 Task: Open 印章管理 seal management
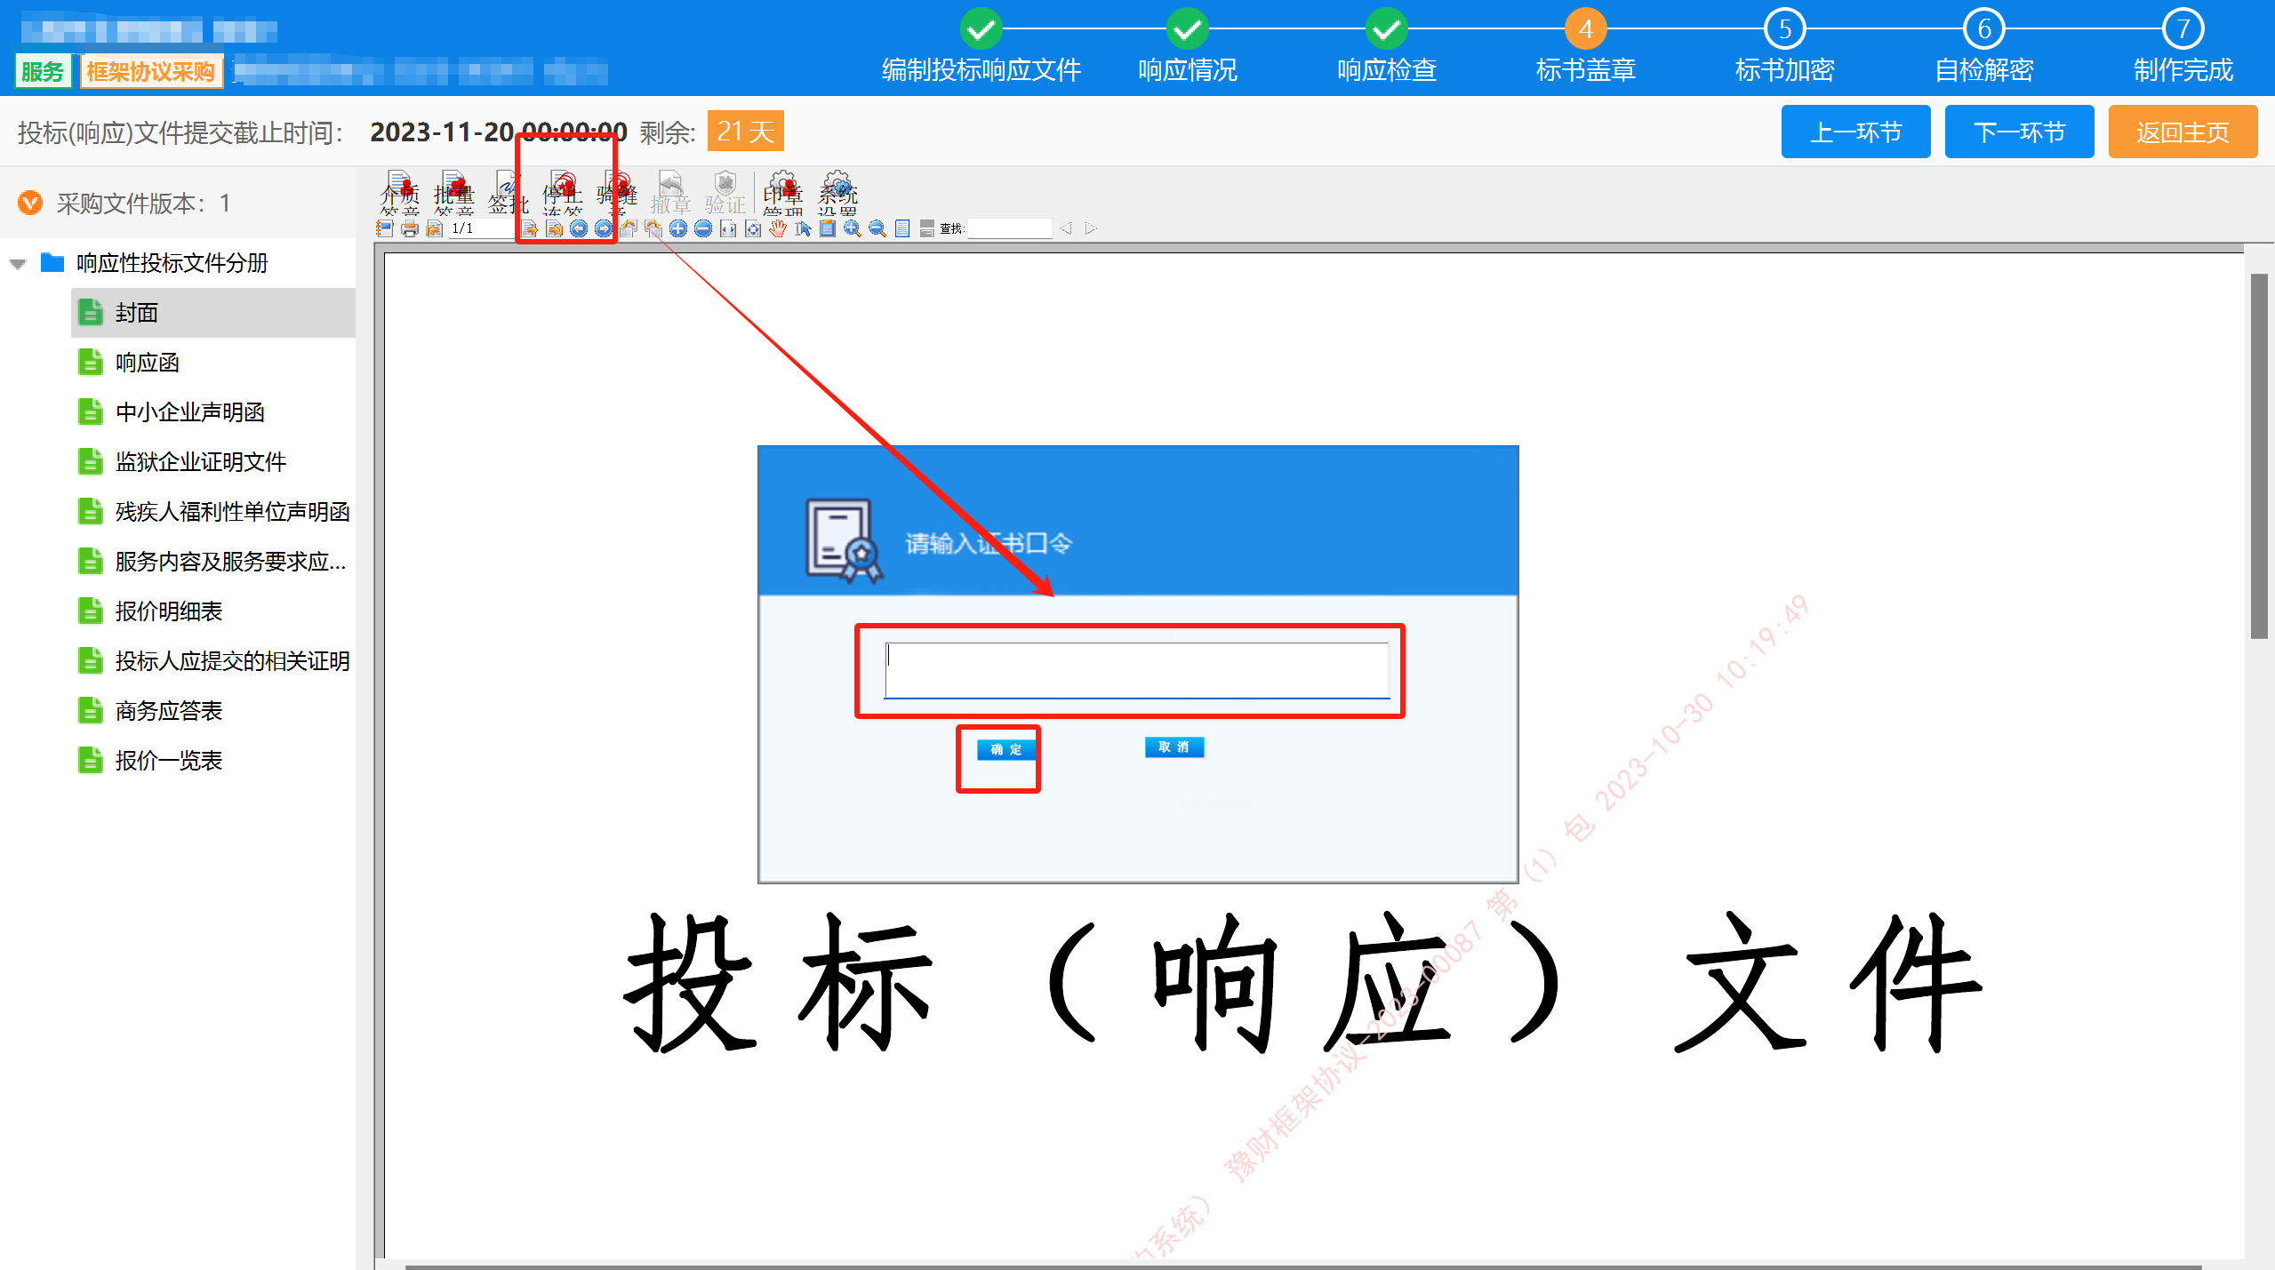coord(783,193)
